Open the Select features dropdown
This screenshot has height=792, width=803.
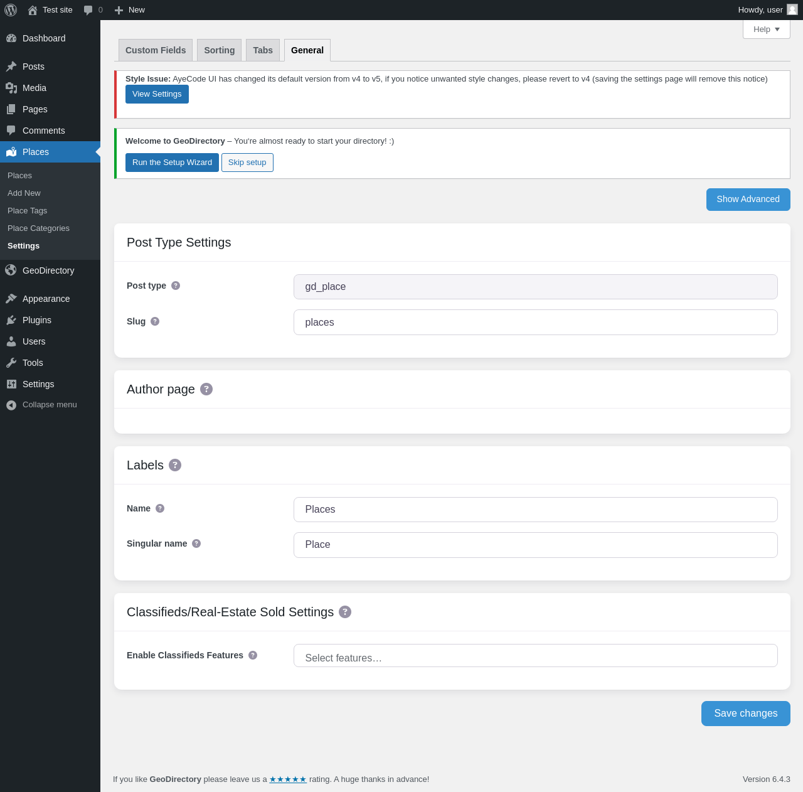point(536,656)
